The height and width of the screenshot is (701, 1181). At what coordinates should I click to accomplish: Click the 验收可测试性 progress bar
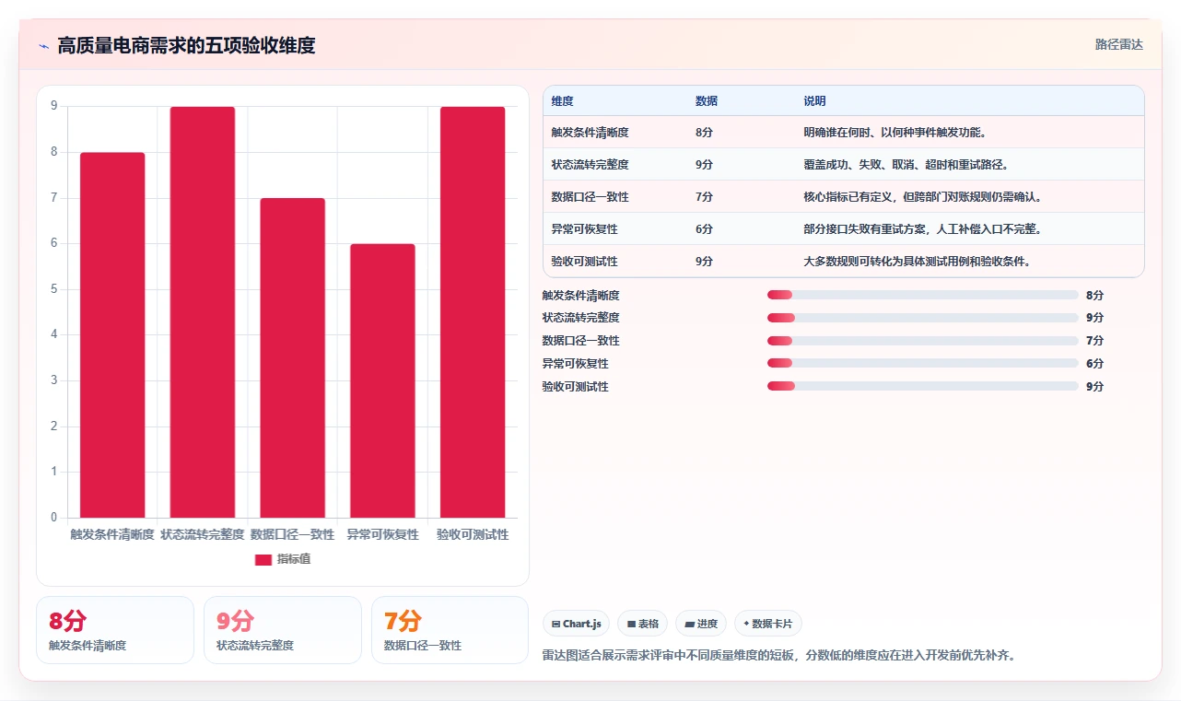click(x=922, y=386)
